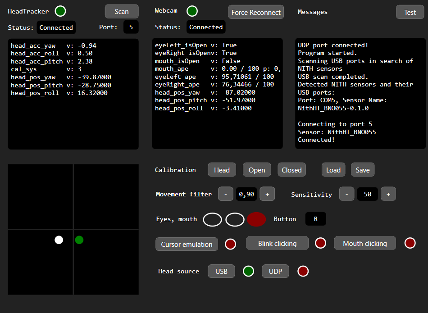Click the eyeLeft_isOpen row in webcam data
428x313 pixels.
(x=196, y=45)
